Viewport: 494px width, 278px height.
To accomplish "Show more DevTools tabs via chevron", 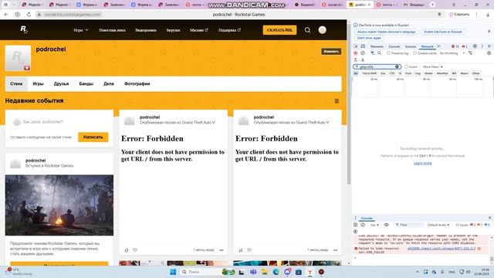I will 438,46.
